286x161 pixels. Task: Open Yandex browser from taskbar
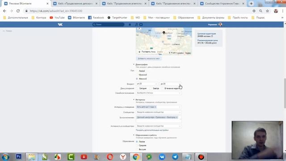pyautogui.click(x=123, y=157)
